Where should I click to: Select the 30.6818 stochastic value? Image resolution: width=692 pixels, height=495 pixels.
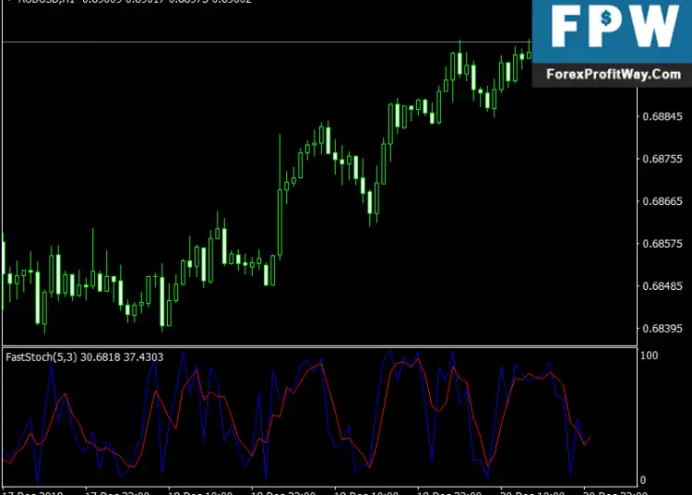[101, 356]
